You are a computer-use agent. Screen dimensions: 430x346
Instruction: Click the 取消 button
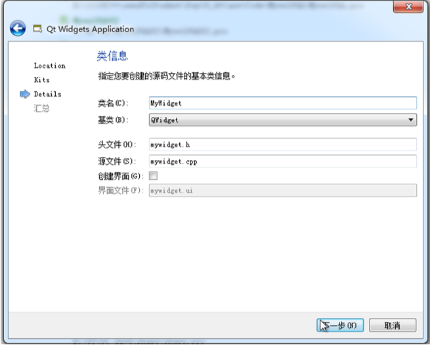393,325
